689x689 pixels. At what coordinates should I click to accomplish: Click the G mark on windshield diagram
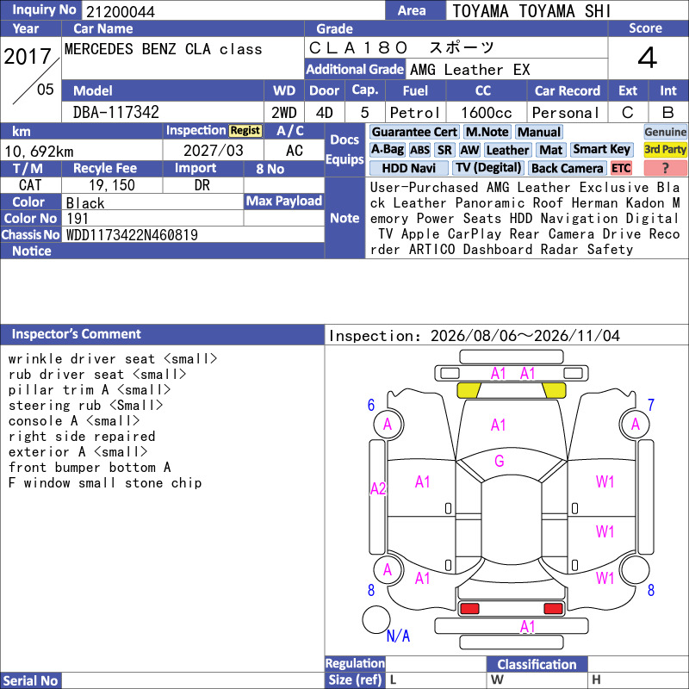pos(500,461)
